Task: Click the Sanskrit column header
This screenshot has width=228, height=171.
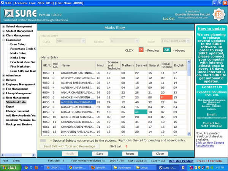Action: 141,65
